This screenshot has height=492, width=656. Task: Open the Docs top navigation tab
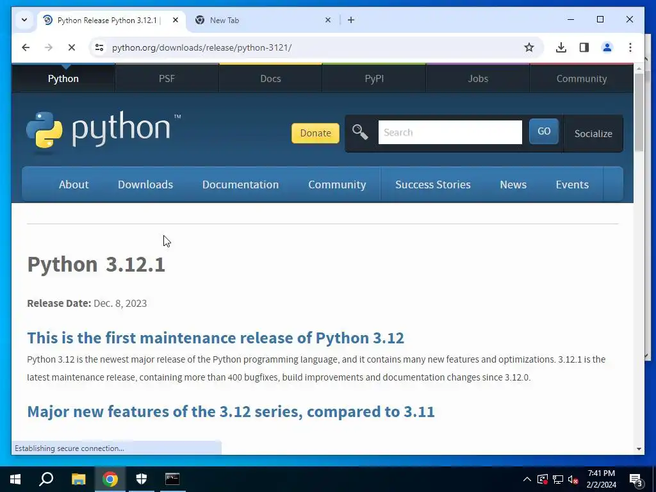pyautogui.click(x=270, y=79)
